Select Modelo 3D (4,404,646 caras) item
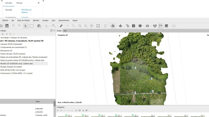Screen dimensions: 209x117 coord(17,63)
